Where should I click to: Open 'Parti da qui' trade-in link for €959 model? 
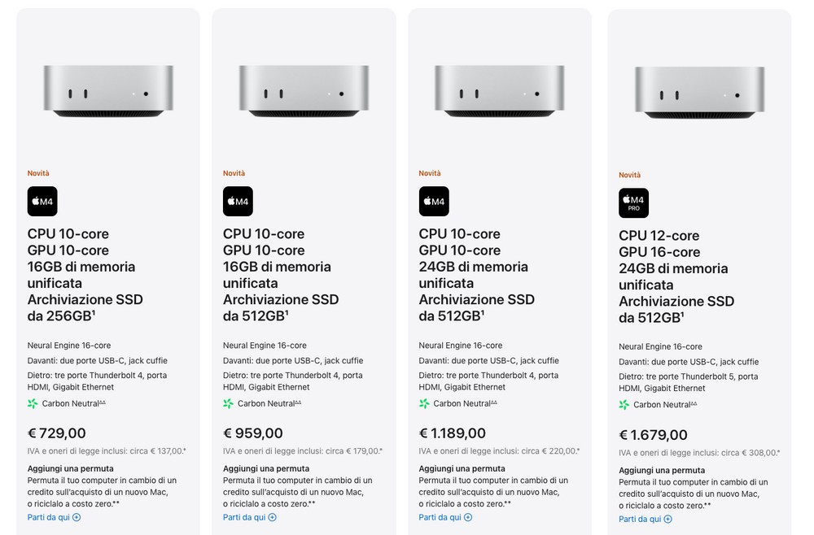250,517
